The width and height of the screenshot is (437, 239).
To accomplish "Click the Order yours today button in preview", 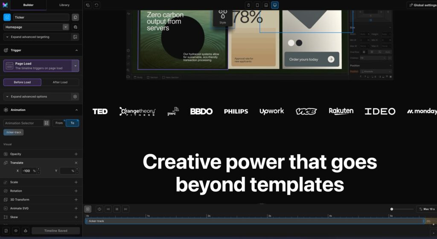I will click(312, 59).
